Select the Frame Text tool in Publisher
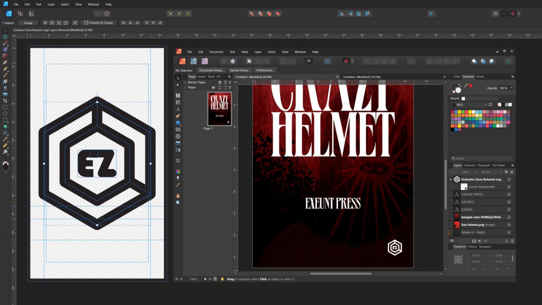Screen dimensions: 542x305 [x=178, y=95]
